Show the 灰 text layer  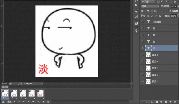142,41
